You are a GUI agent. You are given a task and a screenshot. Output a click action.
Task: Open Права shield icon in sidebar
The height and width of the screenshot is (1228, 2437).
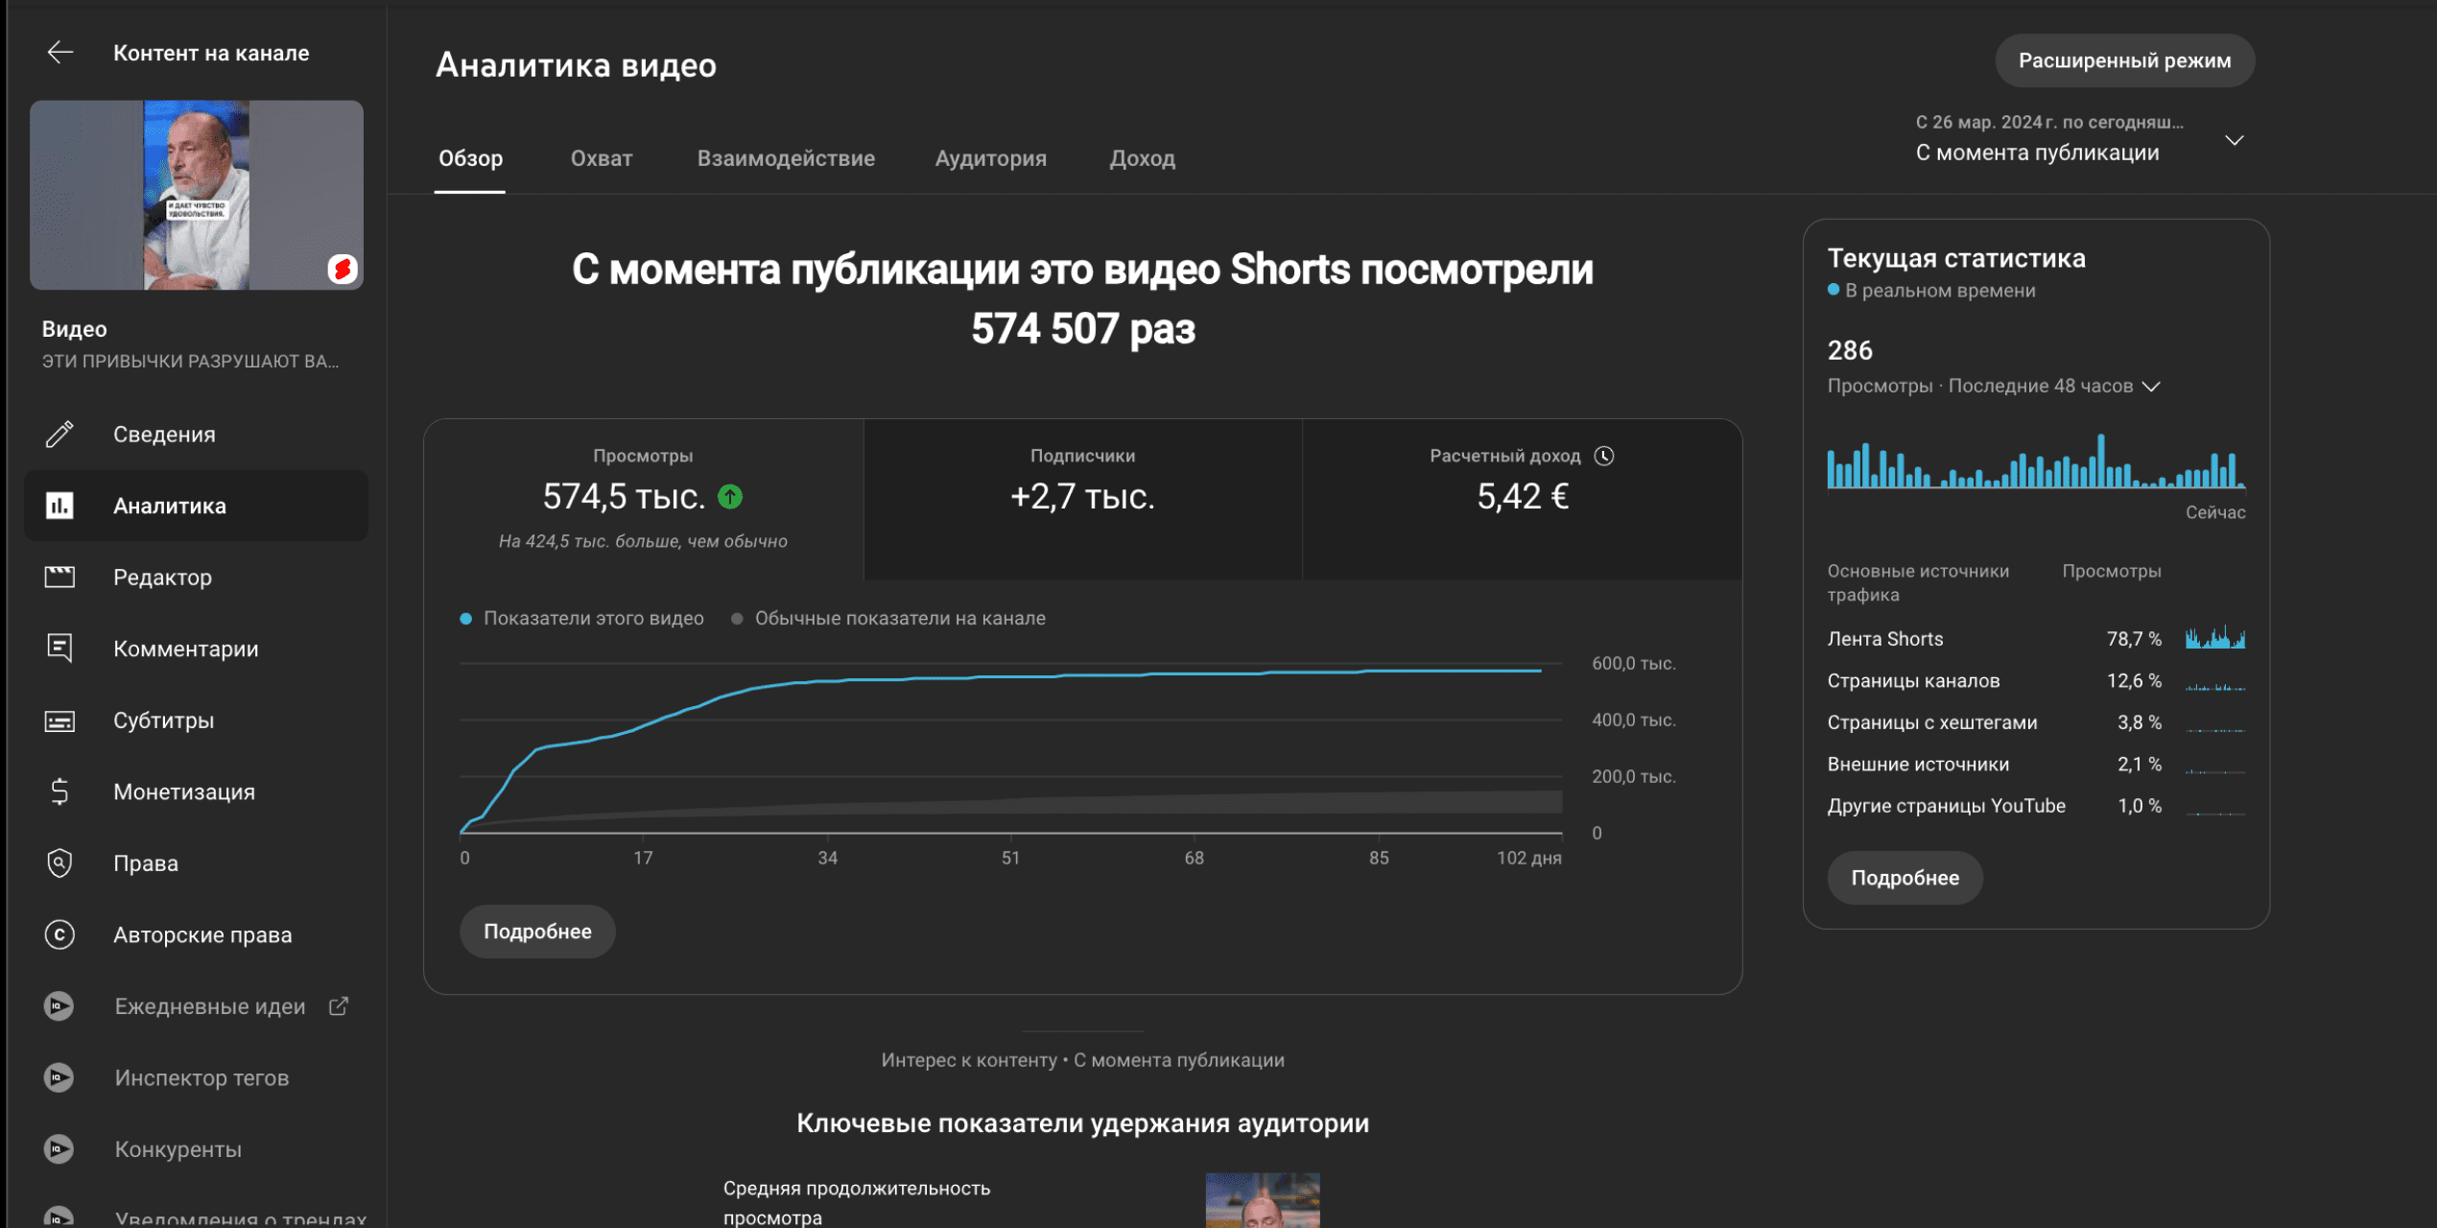point(59,863)
